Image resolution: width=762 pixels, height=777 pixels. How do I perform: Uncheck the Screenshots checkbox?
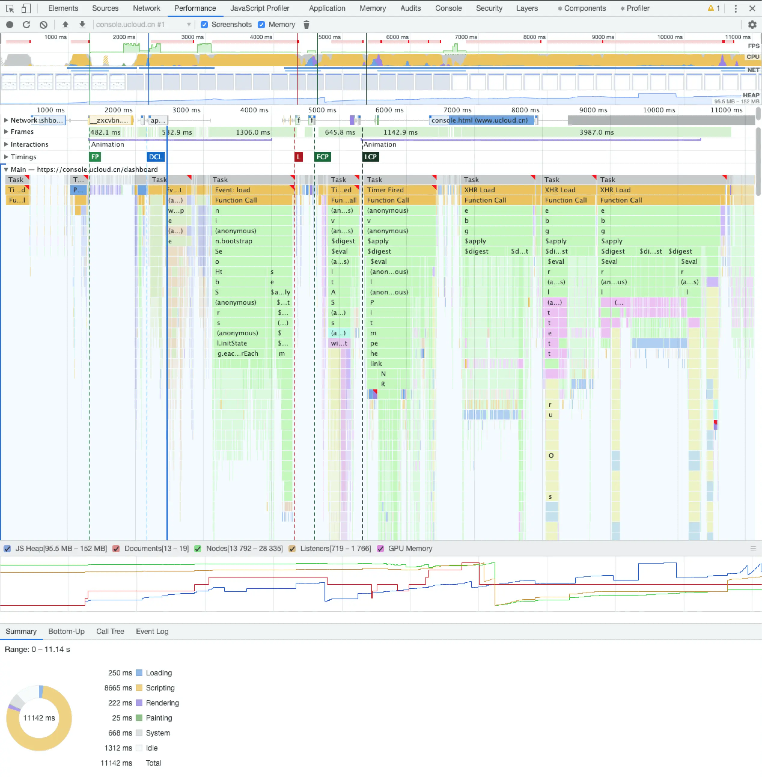(x=205, y=25)
